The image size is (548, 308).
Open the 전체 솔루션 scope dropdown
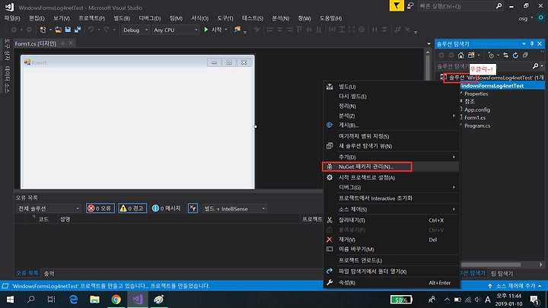pyautogui.click(x=49, y=208)
